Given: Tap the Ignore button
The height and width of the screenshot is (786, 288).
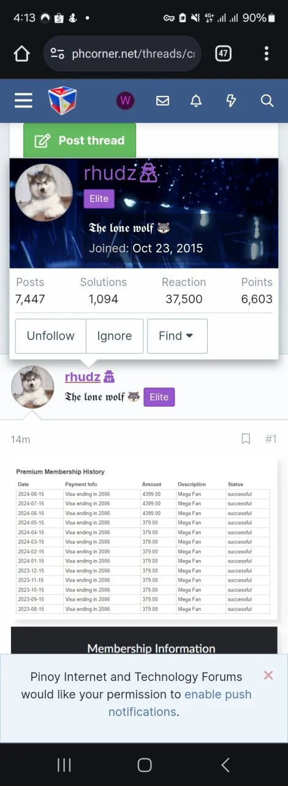Looking at the screenshot, I should click(115, 336).
